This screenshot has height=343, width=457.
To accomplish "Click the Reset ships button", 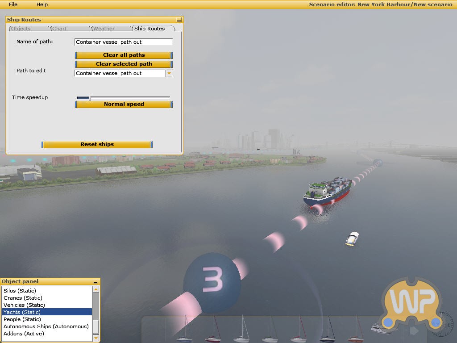I will tap(97, 145).
